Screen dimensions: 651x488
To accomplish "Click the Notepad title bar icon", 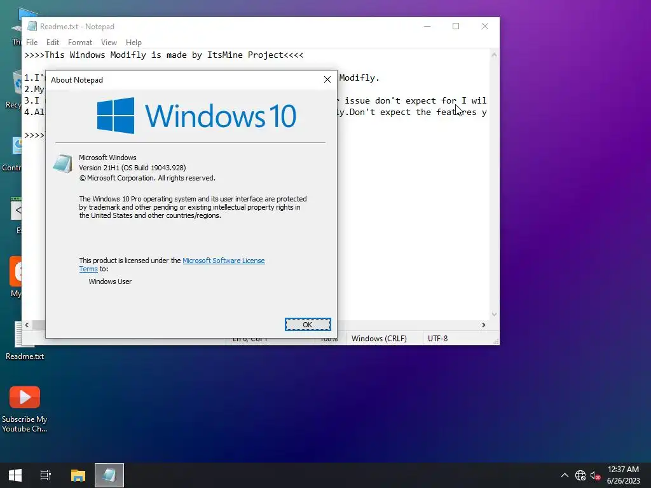I will [x=32, y=26].
